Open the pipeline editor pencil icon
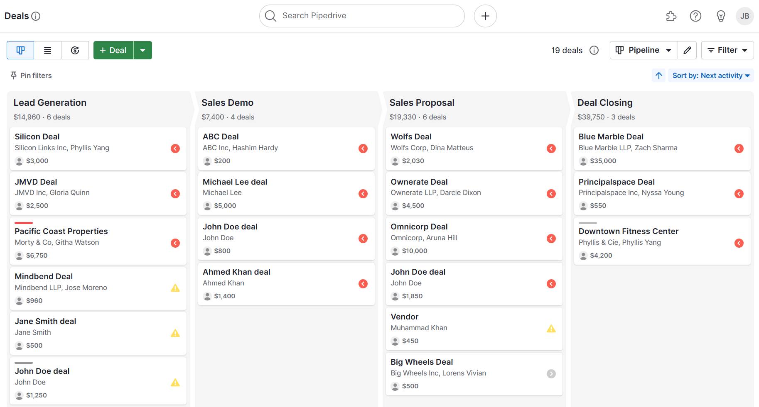The image size is (759, 407). pos(687,50)
